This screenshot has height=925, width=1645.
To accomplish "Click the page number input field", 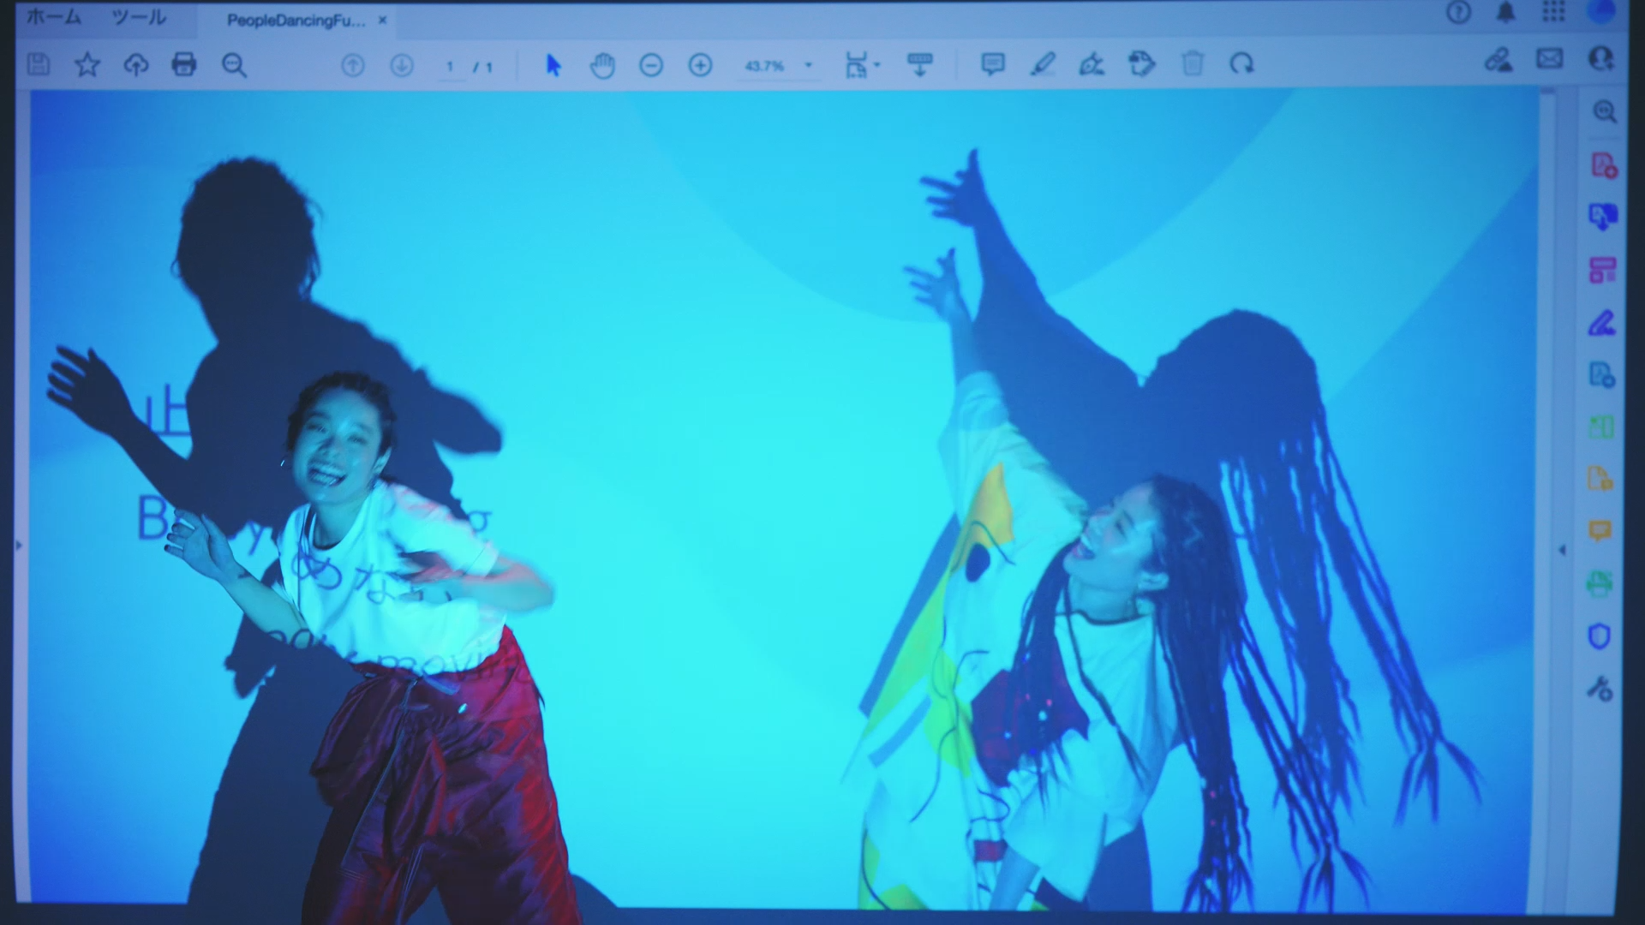I will pos(450,66).
